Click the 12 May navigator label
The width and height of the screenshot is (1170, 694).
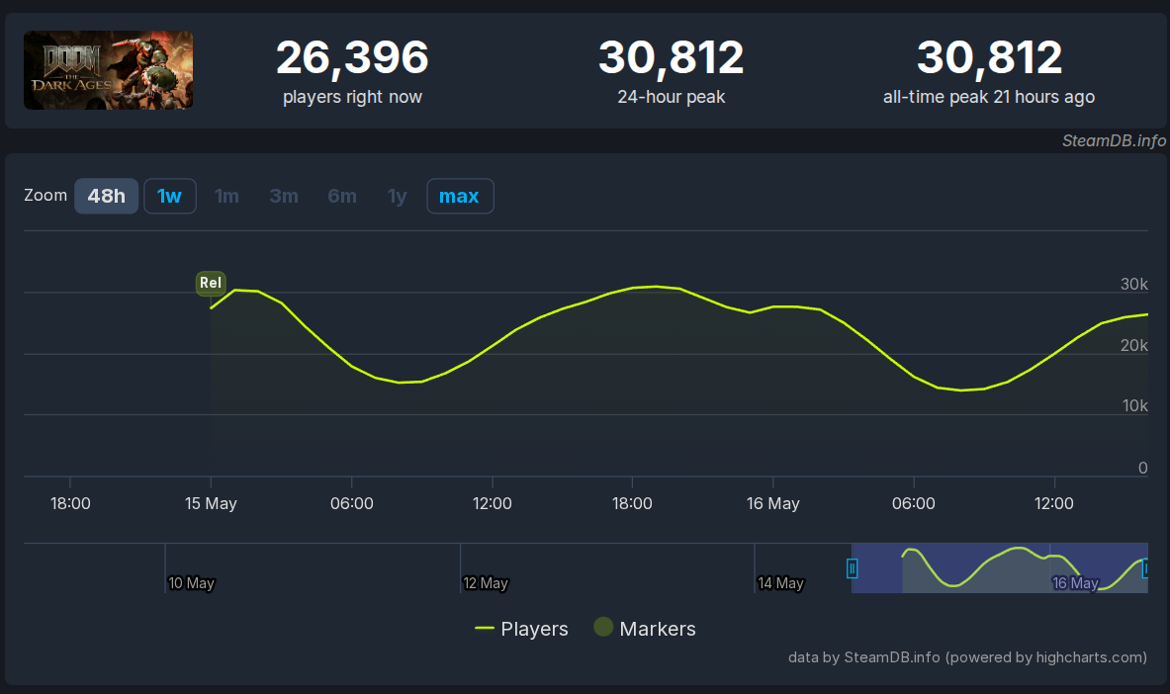click(x=485, y=583)
